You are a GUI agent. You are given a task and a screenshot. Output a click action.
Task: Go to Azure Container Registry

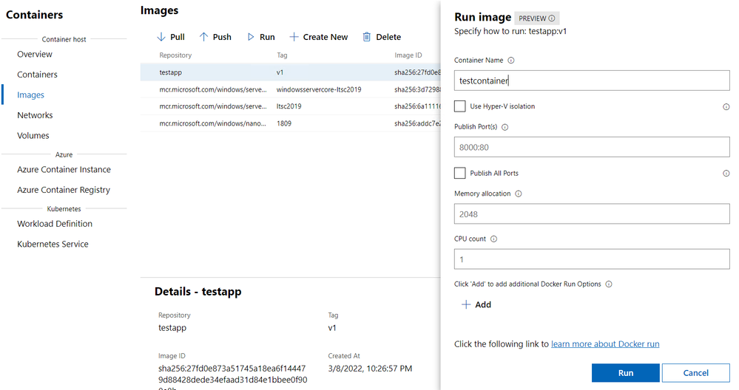pos(64,190)
